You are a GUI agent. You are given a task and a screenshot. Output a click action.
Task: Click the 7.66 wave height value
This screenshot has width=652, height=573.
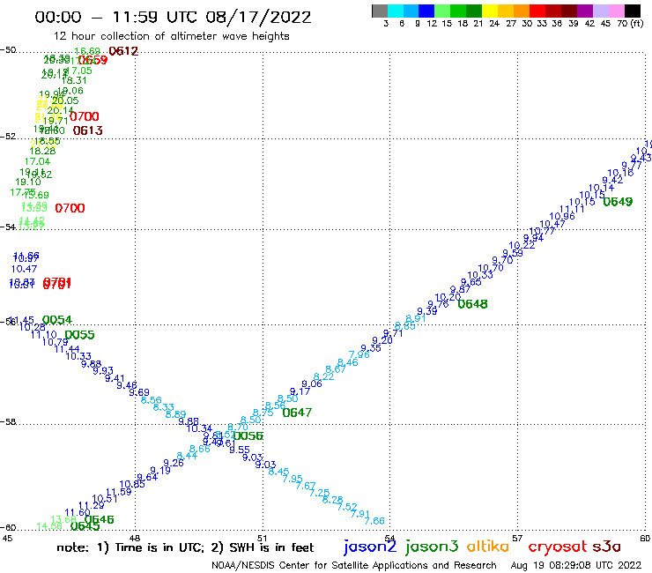374,521
